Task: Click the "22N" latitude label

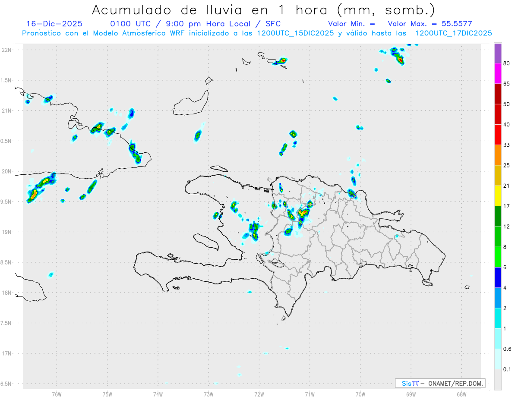Action: point(7,50)
